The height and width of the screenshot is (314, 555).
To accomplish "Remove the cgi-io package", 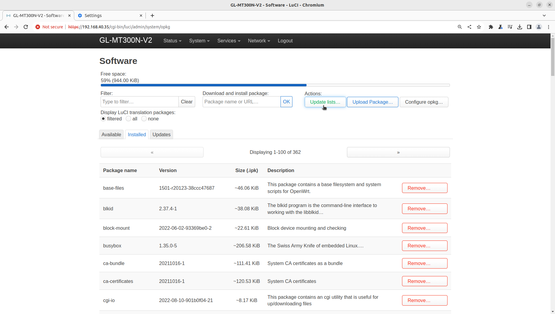I will (x=424, y=300).
